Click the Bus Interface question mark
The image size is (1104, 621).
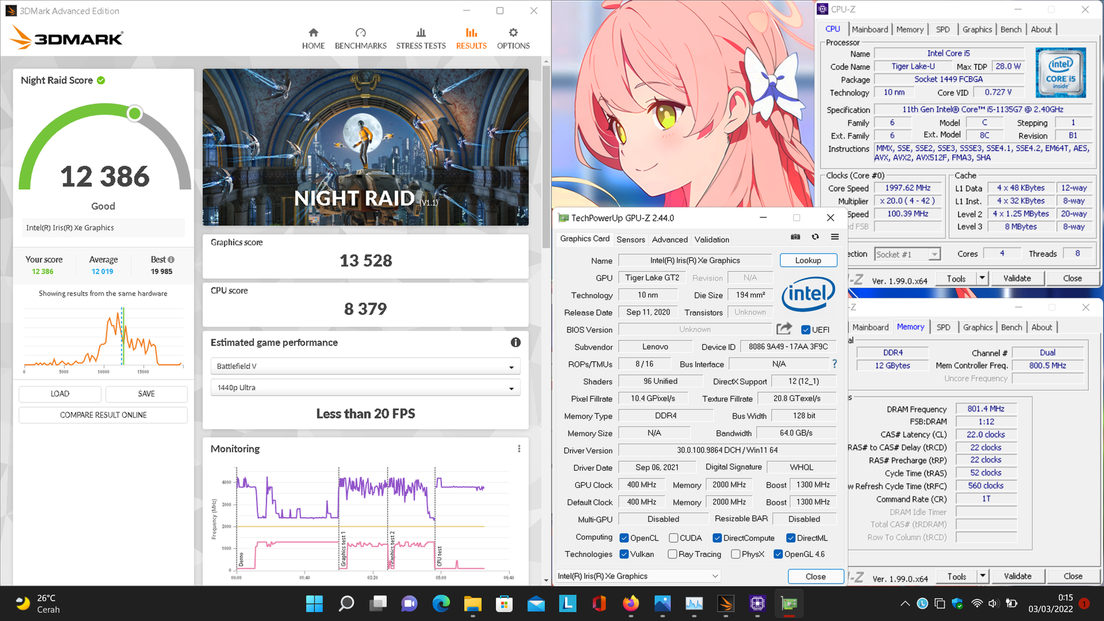point(834,364)
